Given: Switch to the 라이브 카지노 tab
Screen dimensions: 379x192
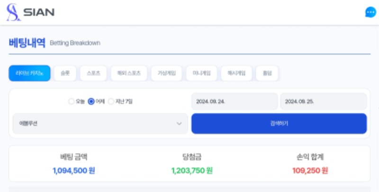Looking at the screenshot, I should [x=29, y=73].
